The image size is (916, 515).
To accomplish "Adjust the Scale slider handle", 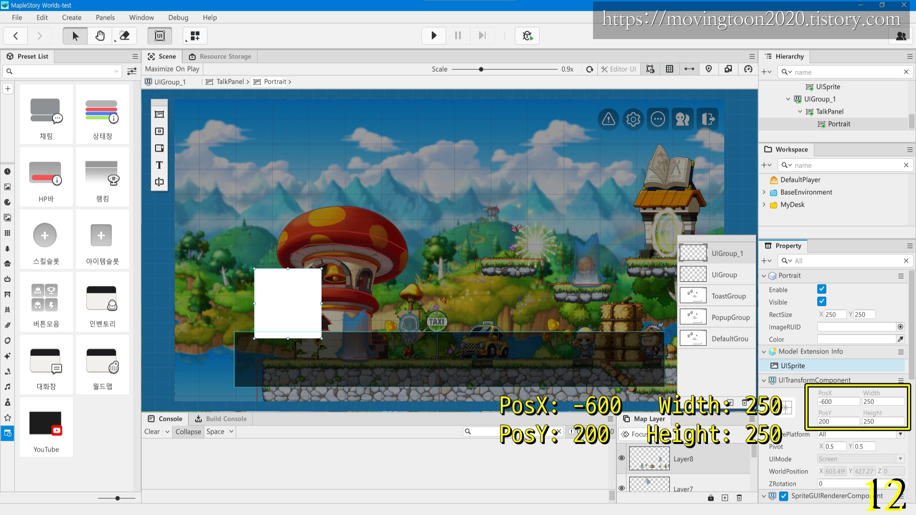I will point(481,69).
